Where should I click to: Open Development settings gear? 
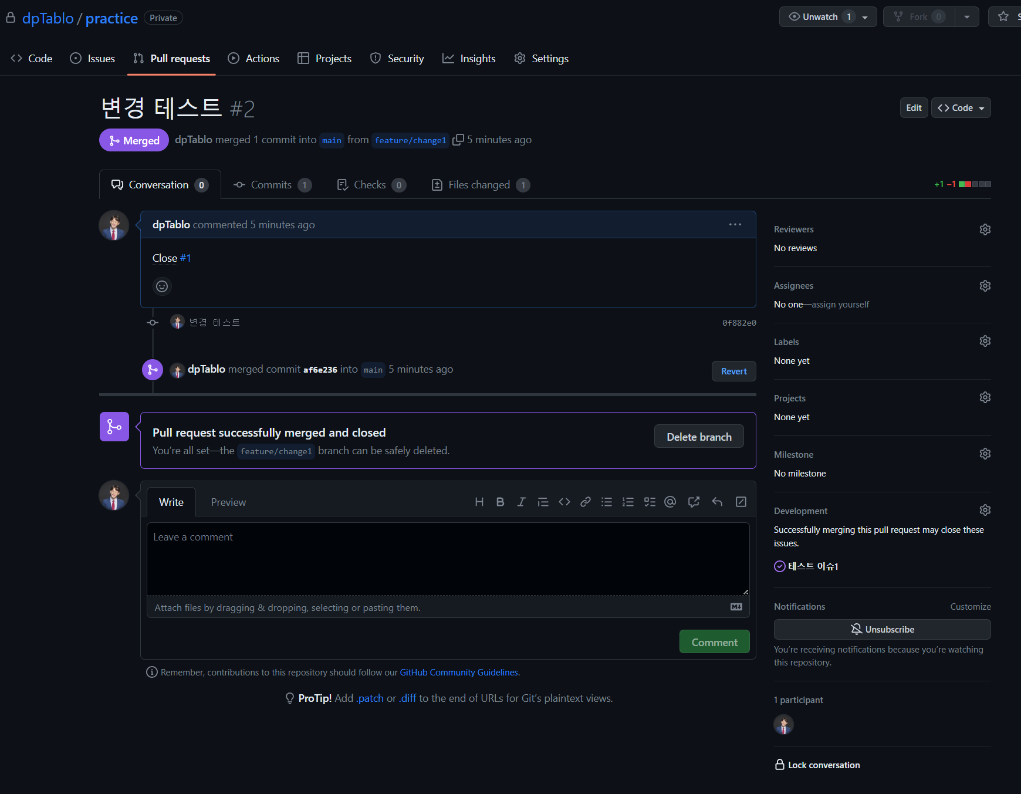pos(985,510)
